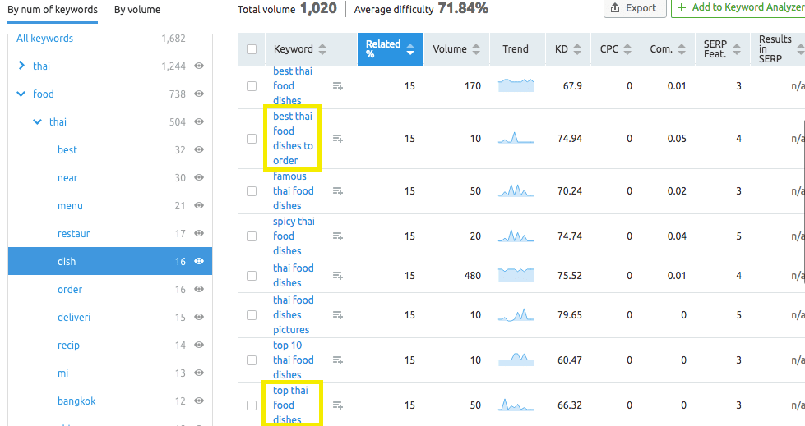Image resolution: width=805 pixels, height=426 pixels.
Task: Select the 'restaur' keyword group
Action: 73,234
